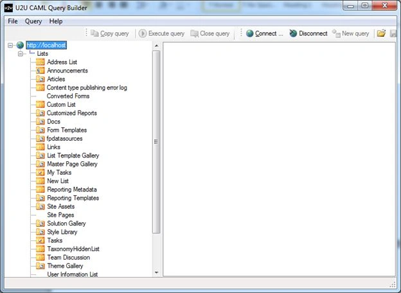Select the Master Page Gallery text label
The image size is (401, 293).
72,164
